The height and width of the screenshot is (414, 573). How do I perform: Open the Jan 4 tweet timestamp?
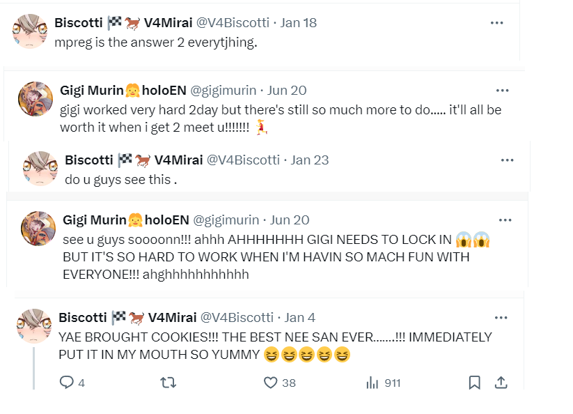pyautogui.click(x=300, y=317)
